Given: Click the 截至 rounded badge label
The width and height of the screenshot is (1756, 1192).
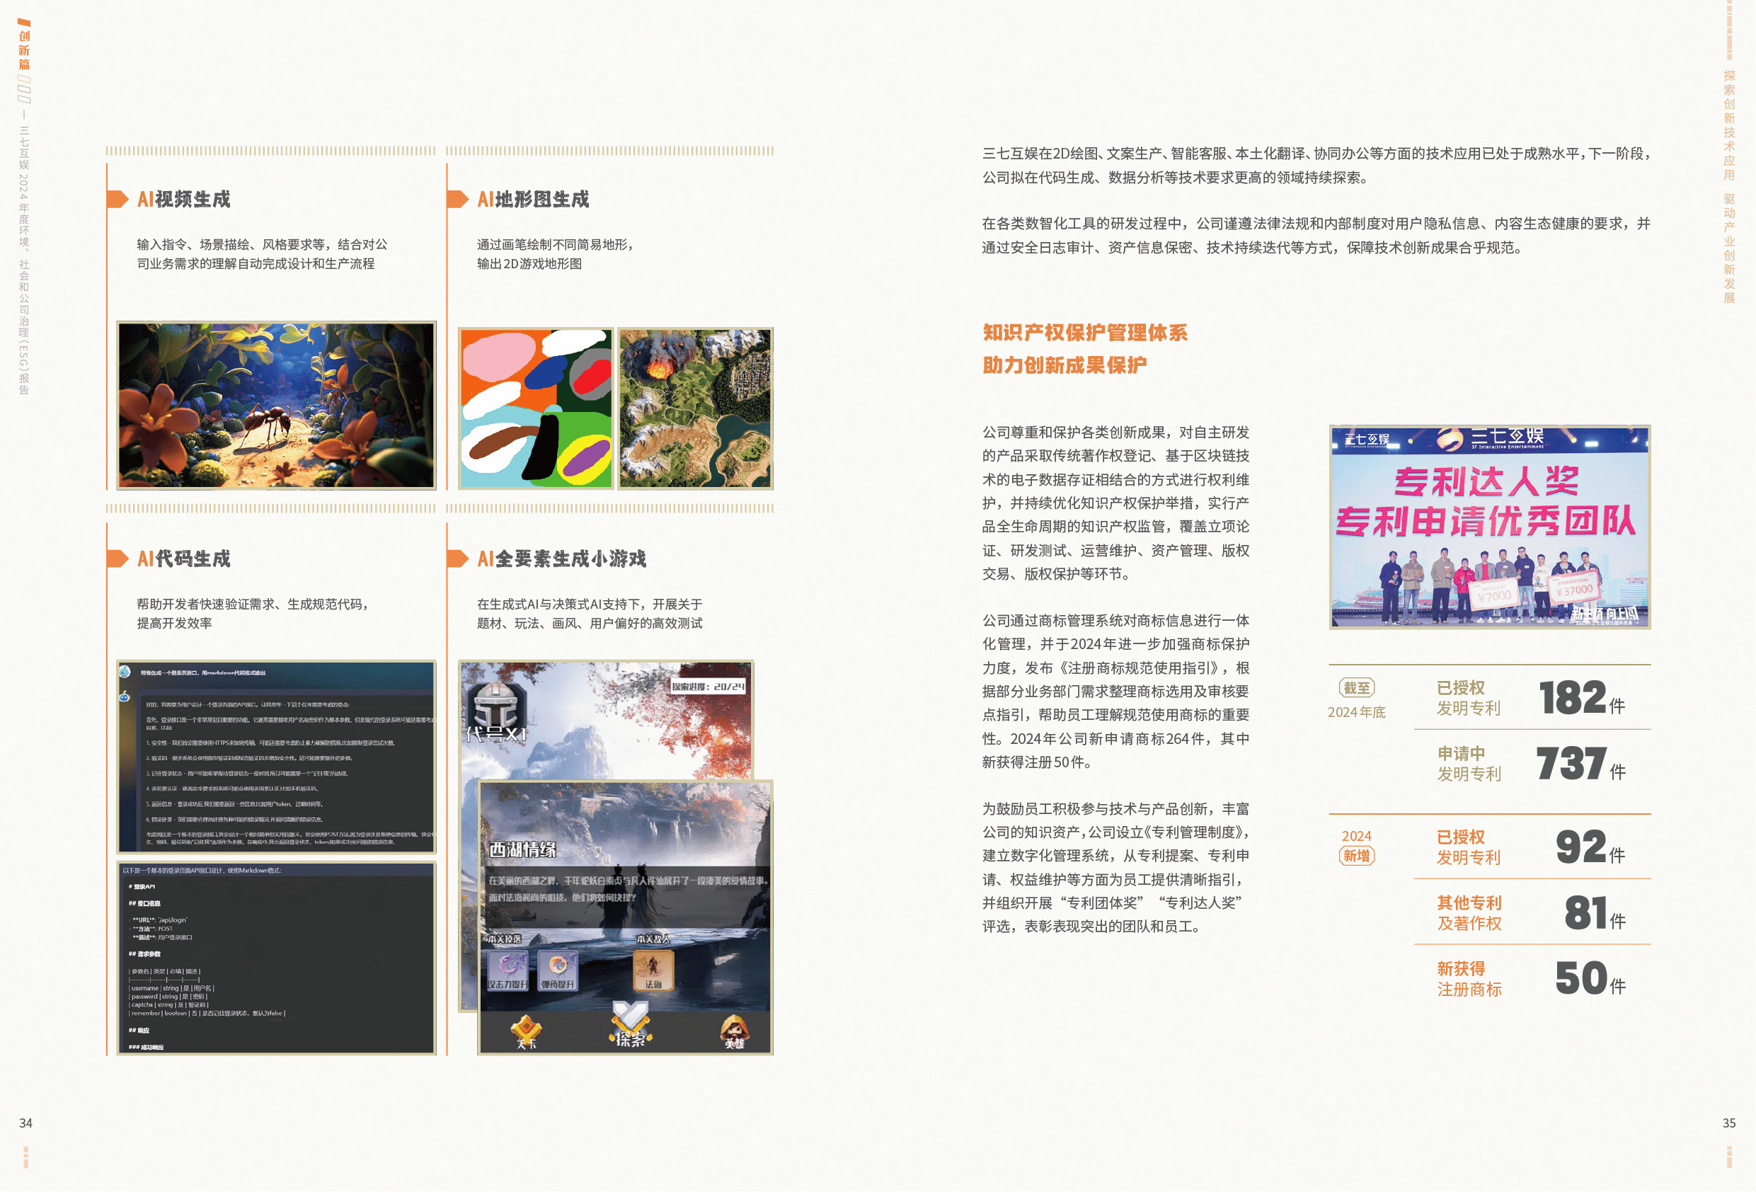Looking at the screenshot, I should click(x=1356, y=688).
